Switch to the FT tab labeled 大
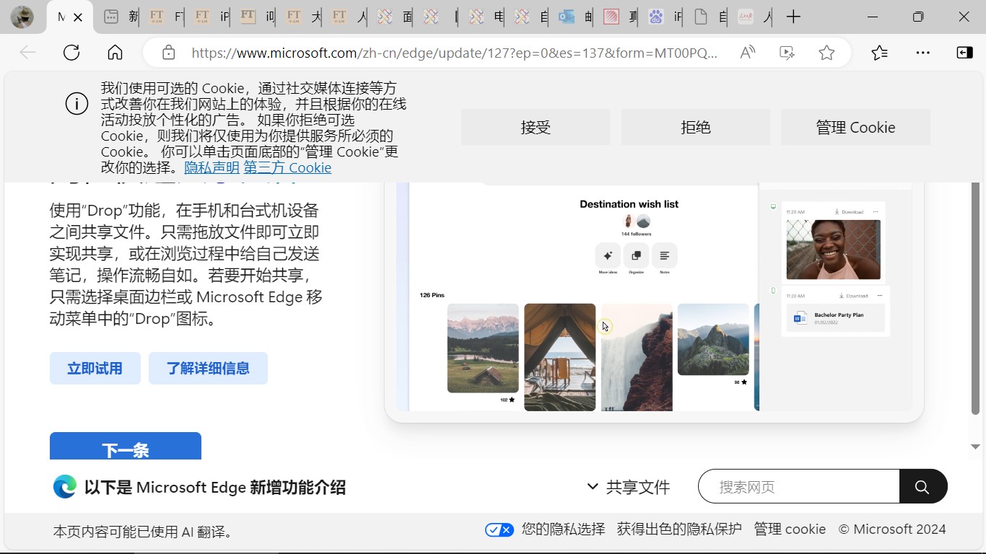The image size is (986, 554). click(x=302, y=17)
